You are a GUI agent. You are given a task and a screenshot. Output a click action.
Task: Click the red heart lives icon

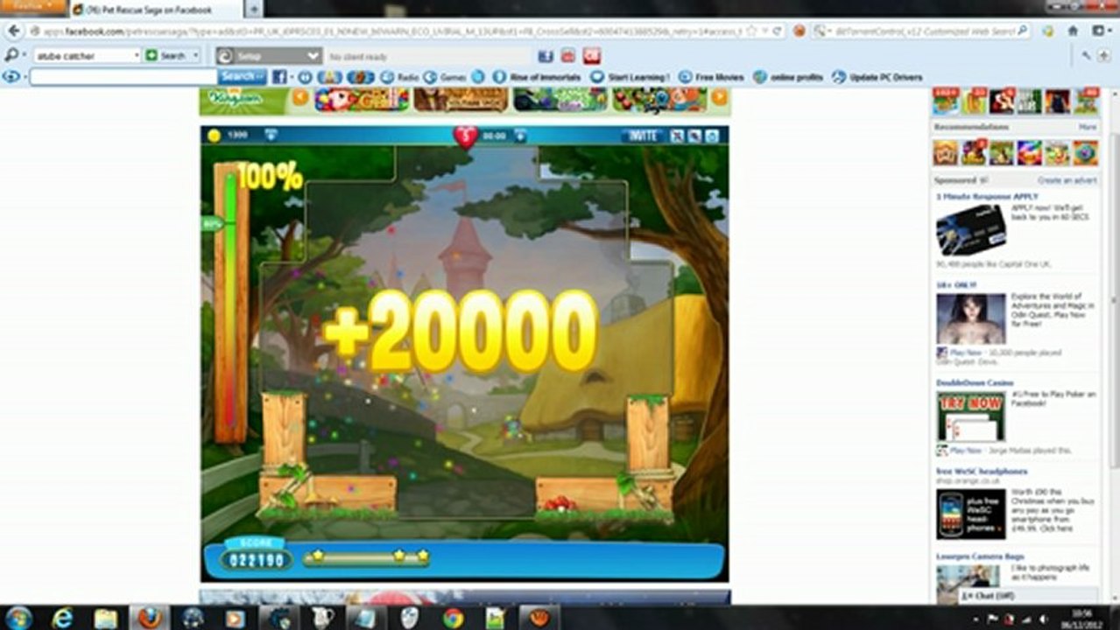[x=465, y=136]
